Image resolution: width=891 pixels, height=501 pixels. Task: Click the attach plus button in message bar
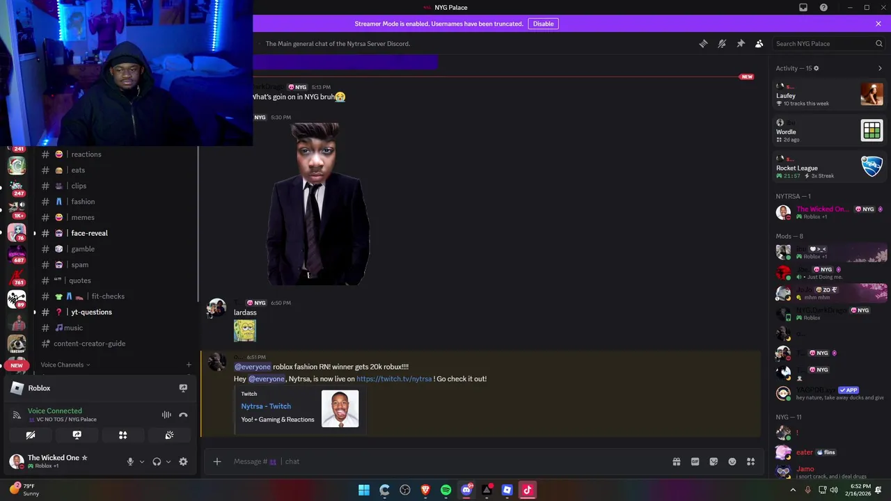click(x=217, y=461)
